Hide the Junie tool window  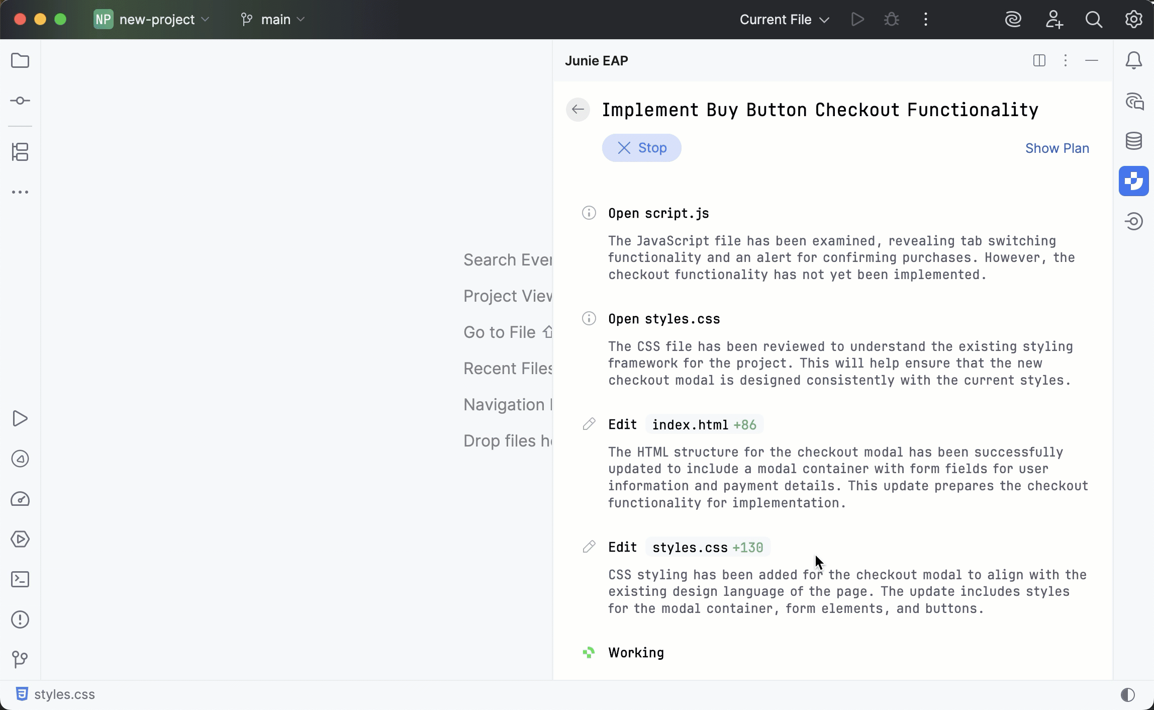click(1092, 60)
